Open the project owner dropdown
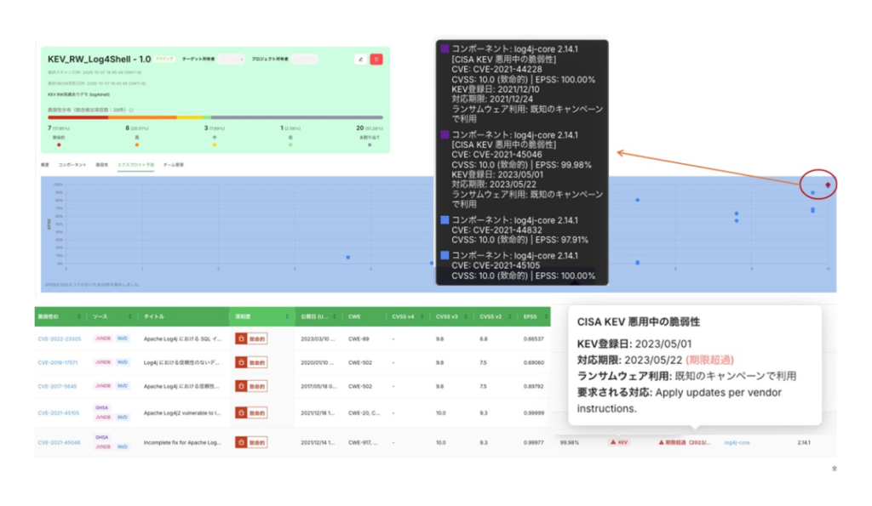The image size is (872, 506). coord(305,59)
